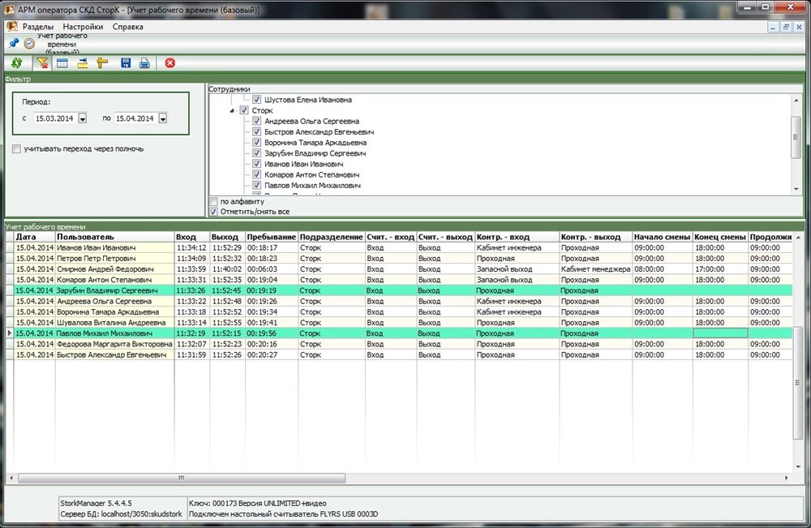Click the horizontal scrollbar thumb of table
Viewport: 811px width, 528px height.
[182, 479]
